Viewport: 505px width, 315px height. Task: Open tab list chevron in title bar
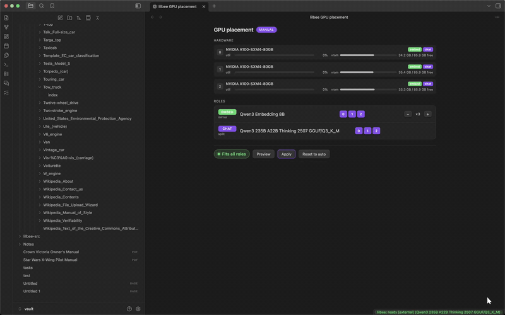pyautogui.click(x=489, y=6)
